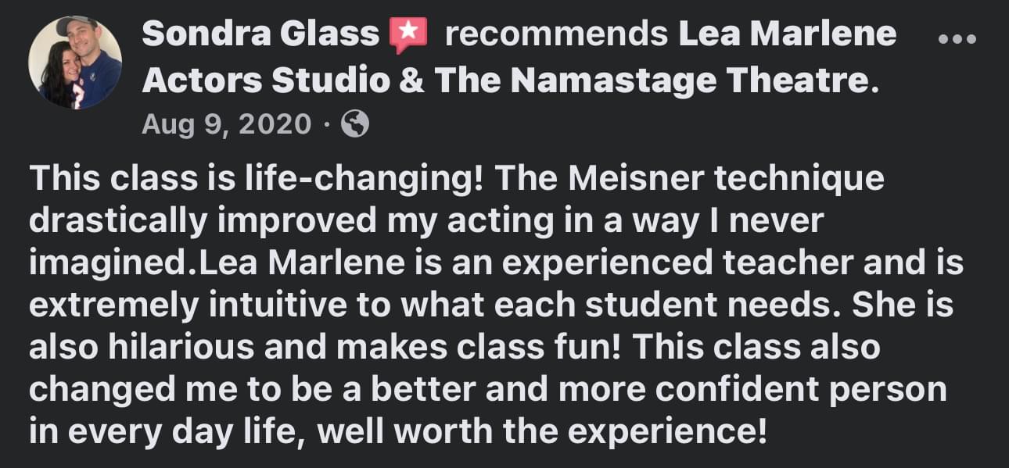Open the Sondra Glass profile name link
Image resolution: width=1009 pixels, height=468 pixels.
click(x=262, y=35)
